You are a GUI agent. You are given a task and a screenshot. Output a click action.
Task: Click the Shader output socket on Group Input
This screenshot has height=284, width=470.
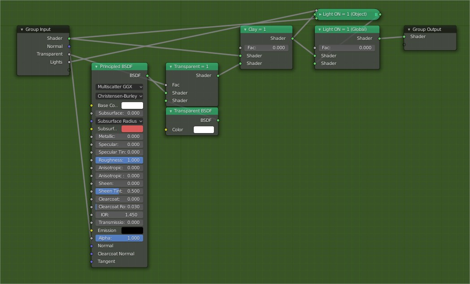coord(69,39)
